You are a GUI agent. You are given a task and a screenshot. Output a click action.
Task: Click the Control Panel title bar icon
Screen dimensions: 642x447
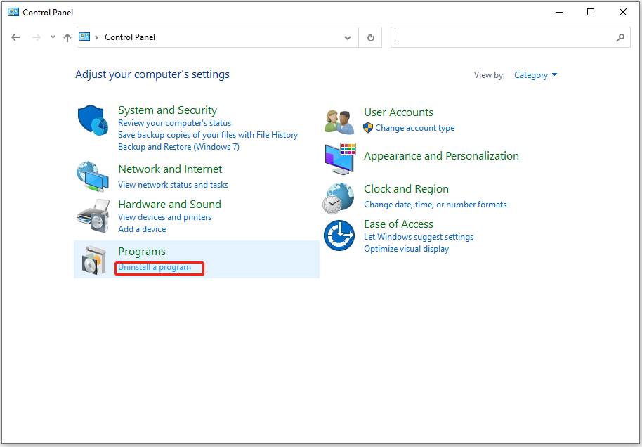(13, 12)
